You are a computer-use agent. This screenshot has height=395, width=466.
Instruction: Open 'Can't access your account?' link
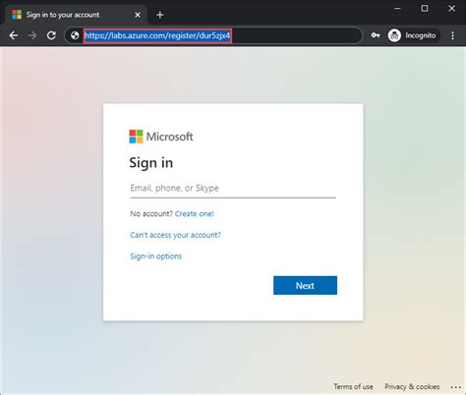[x=175, y=235]
